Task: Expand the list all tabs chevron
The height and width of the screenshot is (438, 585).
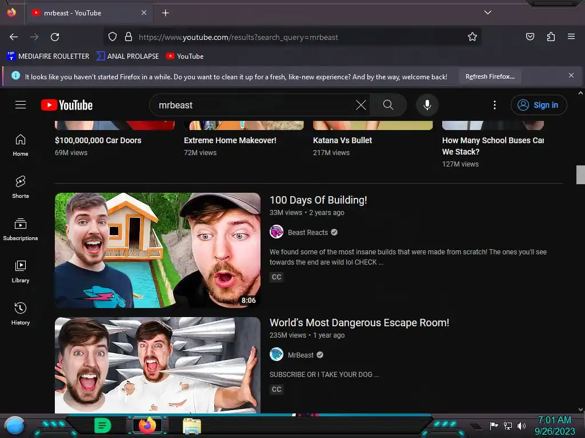Action: point(488,13)
